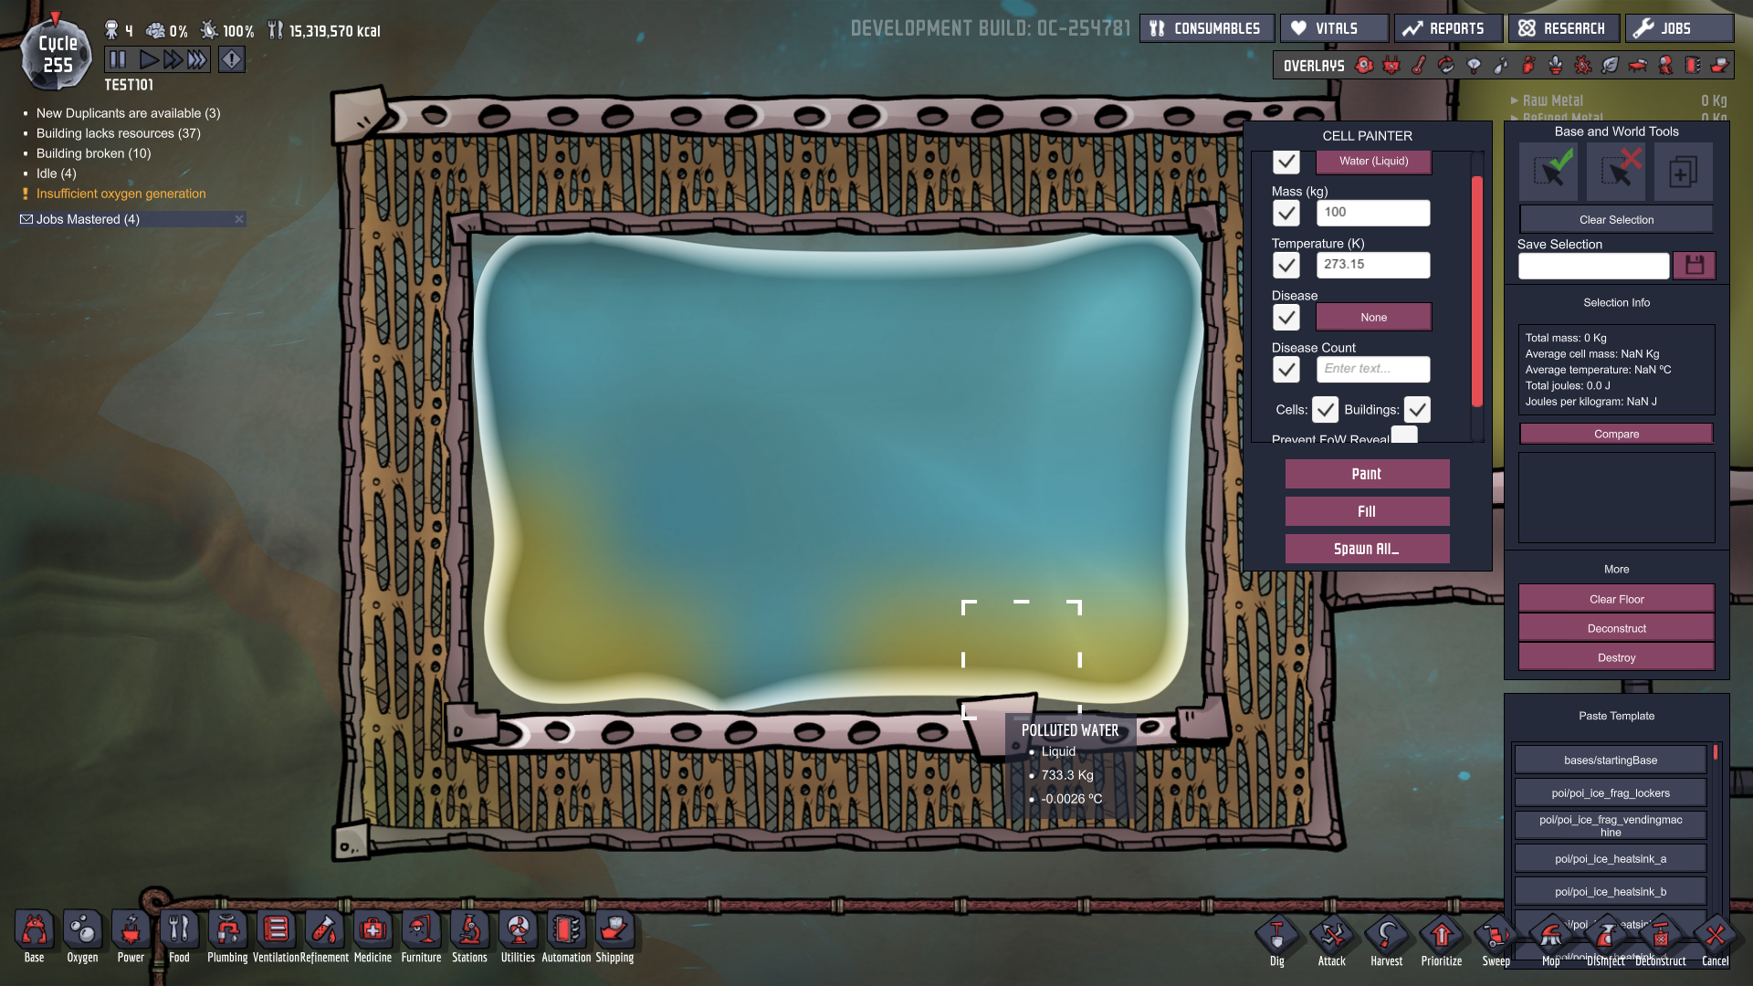
Task: Uncheck the Mass (kg) checkbox
Action: pyautogui.click(x=1286, y=213)
